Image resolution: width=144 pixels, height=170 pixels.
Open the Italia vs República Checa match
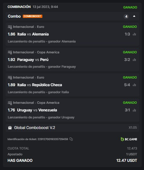40,85
